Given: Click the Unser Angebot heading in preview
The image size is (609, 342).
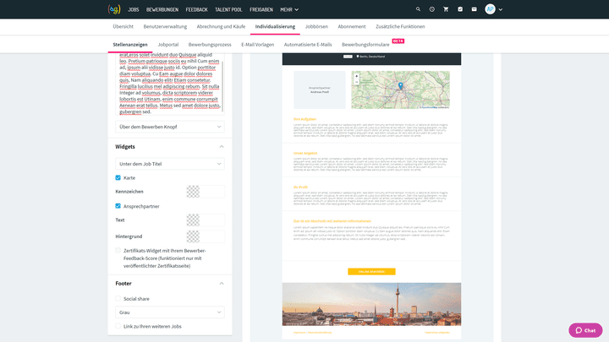Looking at the screenshot, I should [305, 153].
